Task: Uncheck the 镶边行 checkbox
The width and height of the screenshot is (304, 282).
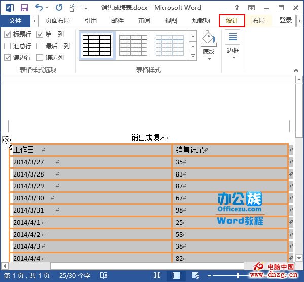Action: tap(8, 58)
